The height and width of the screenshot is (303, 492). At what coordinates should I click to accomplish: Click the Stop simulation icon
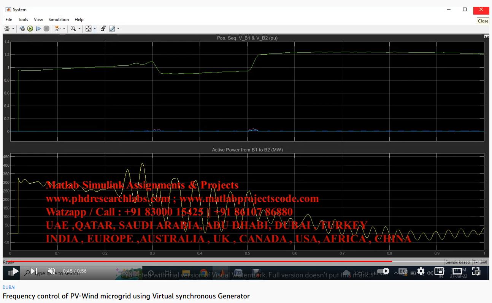point(46,29)
